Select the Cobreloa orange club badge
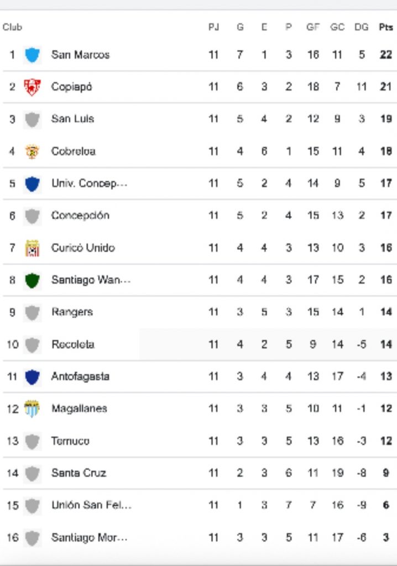This screenshot has width=397, height=566. pyautogui.click(x=32, y=151)
